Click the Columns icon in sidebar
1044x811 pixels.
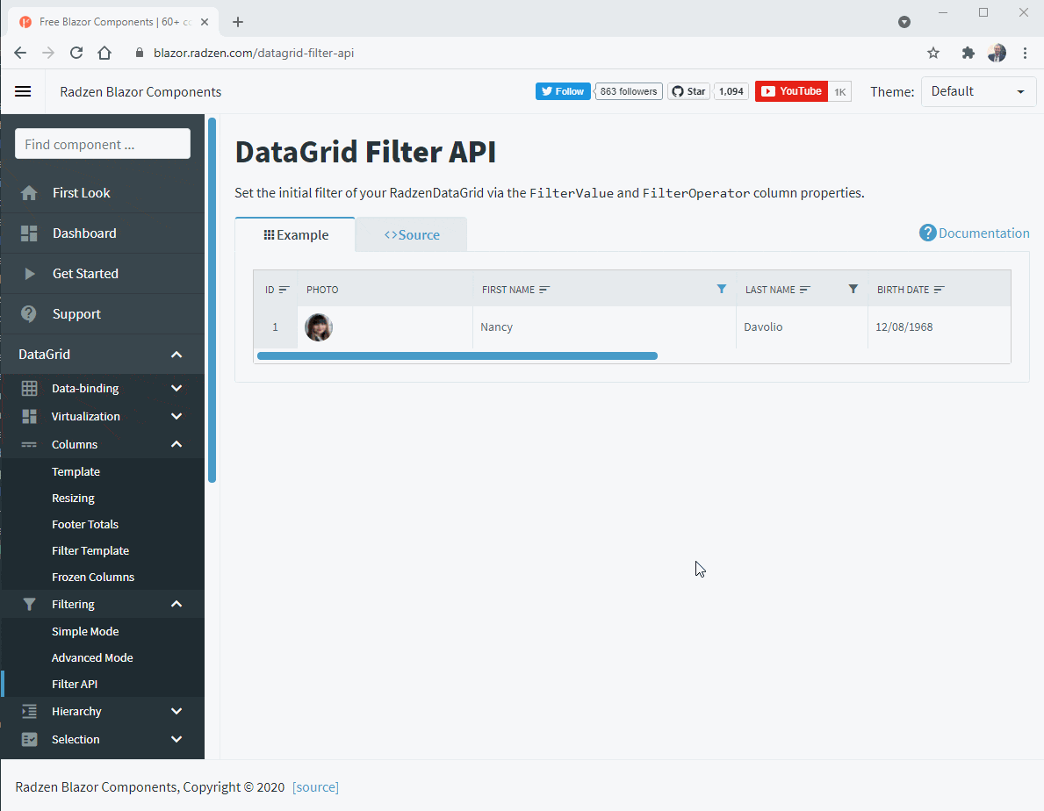(x=29, y=444)
